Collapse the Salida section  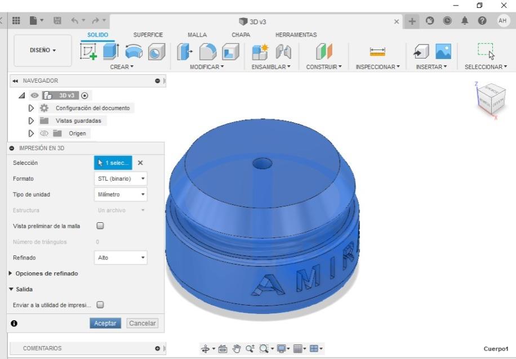point(11,289)
